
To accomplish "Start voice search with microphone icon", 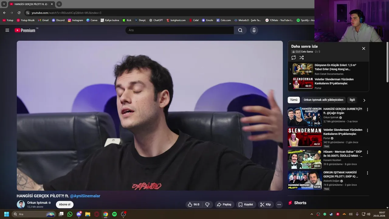I will [254, 30].
